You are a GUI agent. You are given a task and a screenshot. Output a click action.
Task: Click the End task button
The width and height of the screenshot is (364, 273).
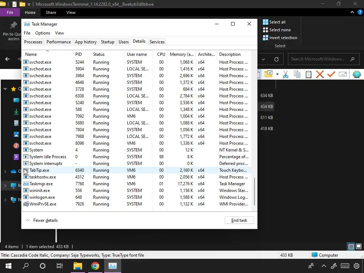click(x=239, y=220)
